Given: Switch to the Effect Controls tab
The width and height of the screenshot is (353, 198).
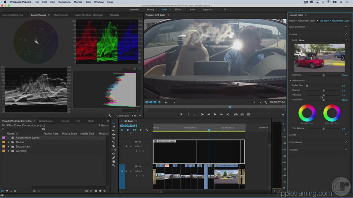Looking at the screenshot, I should click(61, 15).
